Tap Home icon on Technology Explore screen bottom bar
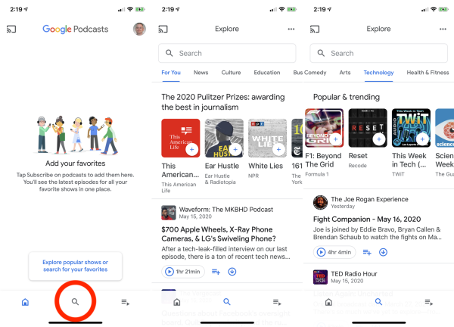 [328, 302]
